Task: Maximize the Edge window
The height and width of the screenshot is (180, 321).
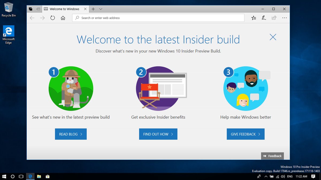Action: [x=273, y=9]
